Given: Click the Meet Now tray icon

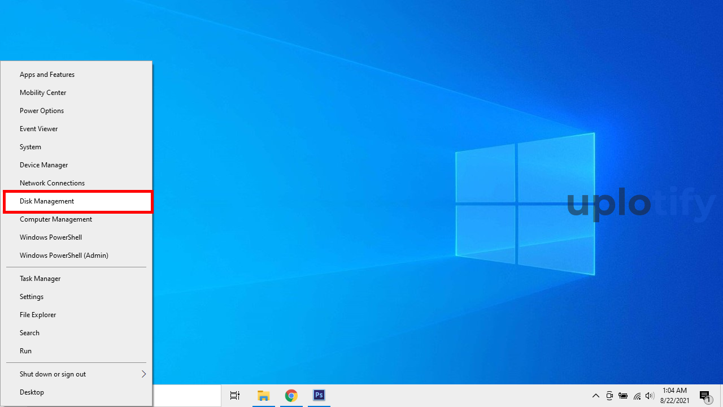Looking at the screenshot, I should click(609, 396).
